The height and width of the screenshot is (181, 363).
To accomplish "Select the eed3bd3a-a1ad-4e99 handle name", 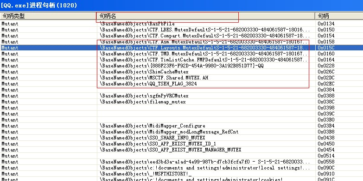I will (204, 162).
